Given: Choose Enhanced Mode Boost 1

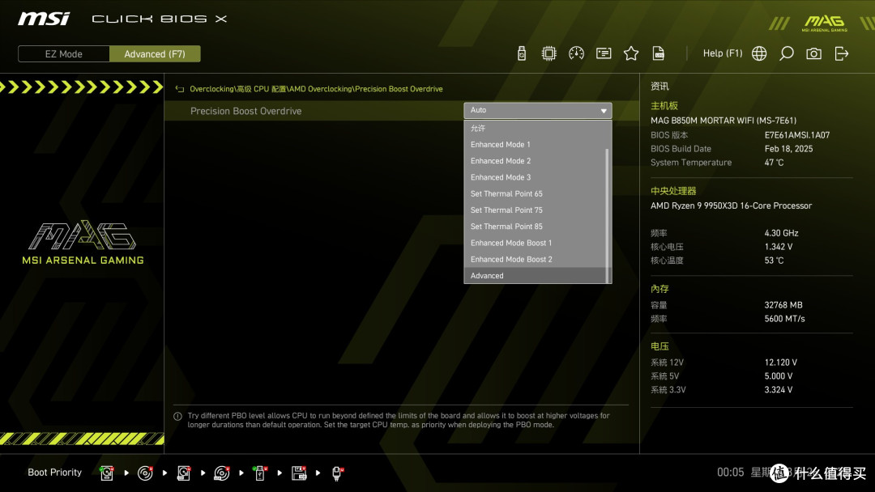Looking at the screenshot, I should coord(534,243).
